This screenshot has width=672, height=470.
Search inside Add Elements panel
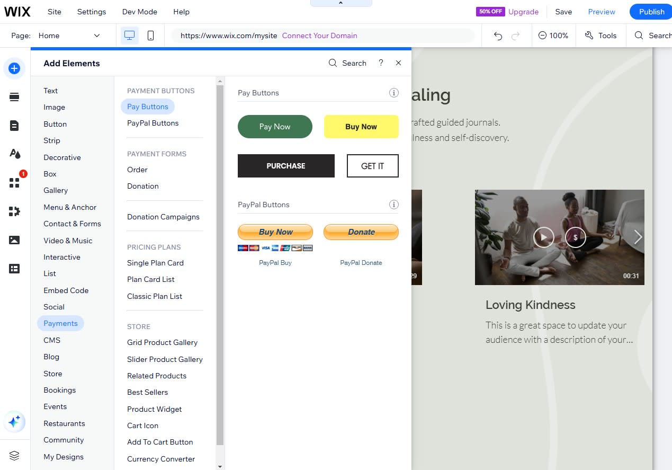347,63
